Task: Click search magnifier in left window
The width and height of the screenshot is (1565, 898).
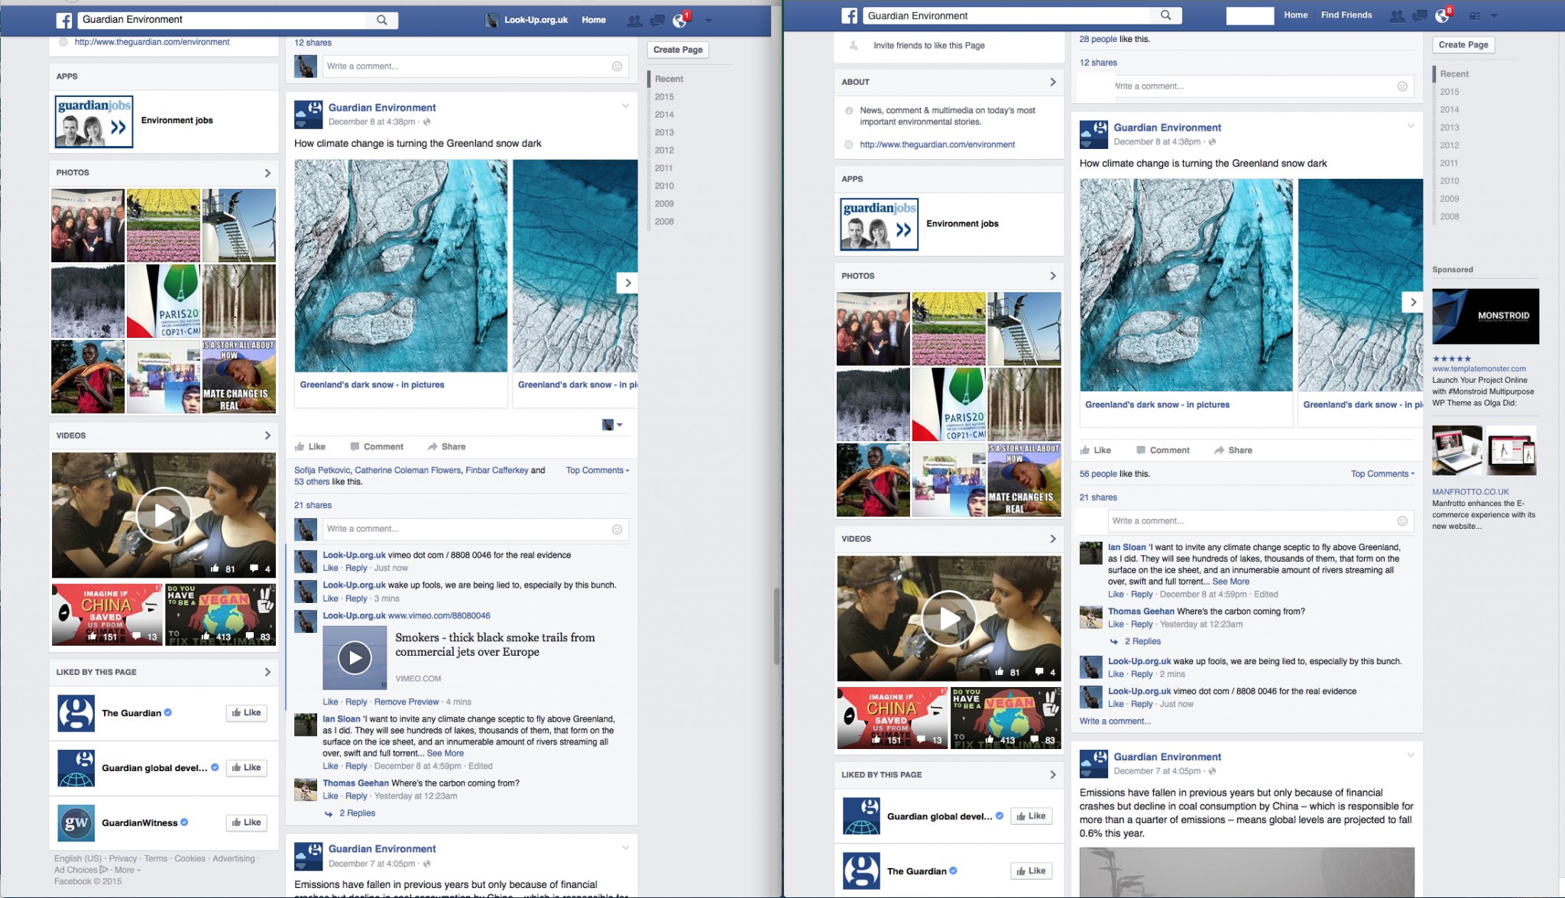Action: pyautogui.click(x=382, y=20)
